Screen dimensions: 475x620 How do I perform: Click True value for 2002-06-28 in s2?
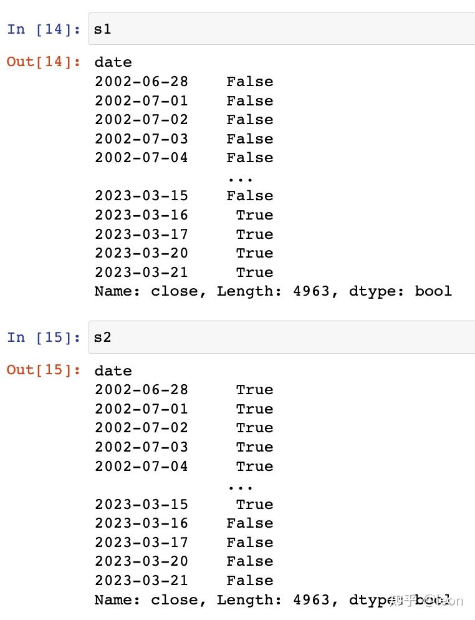[255, 389]
